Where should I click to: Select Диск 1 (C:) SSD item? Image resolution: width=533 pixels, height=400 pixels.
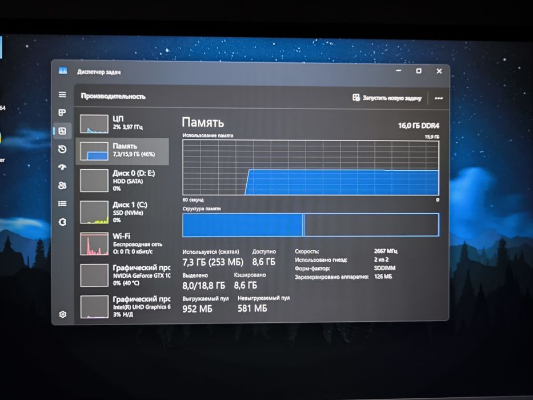pyautogui.click(x=122, y=212)
